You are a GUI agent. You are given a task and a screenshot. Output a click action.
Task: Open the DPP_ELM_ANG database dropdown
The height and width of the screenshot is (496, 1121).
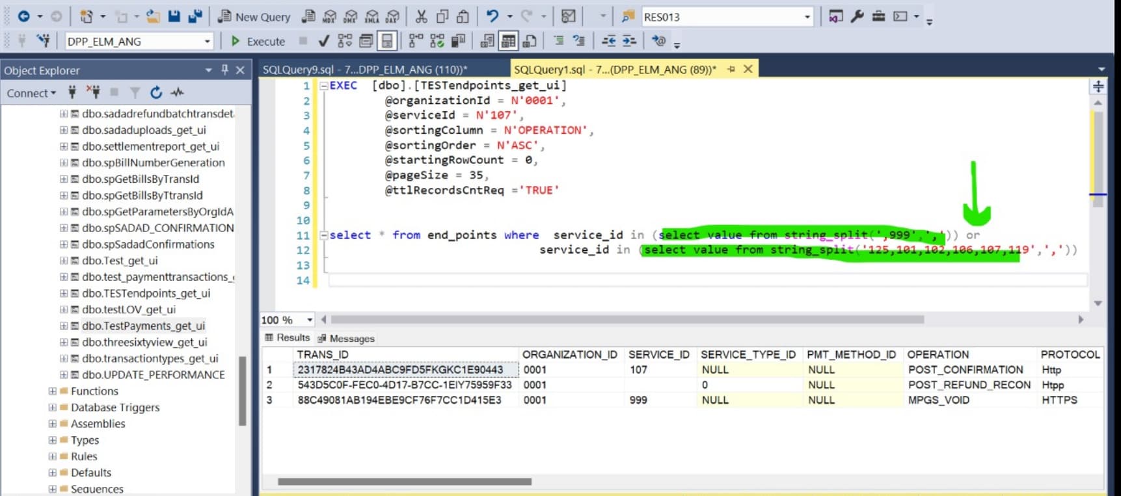click(207, 42)
